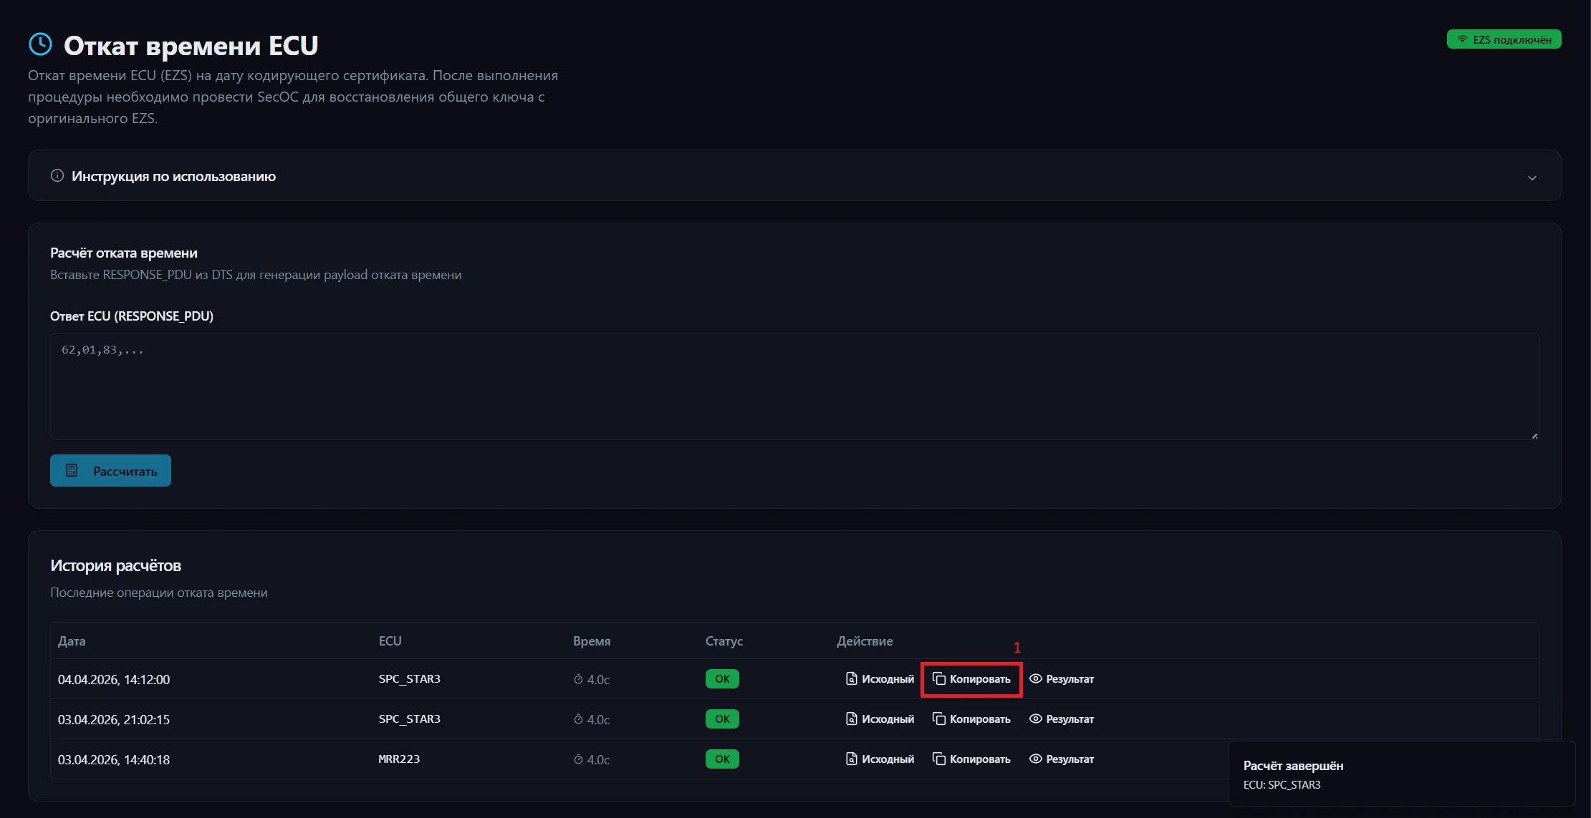
Task: Click the Расчёт завершён notification toast
Action: point(1402,774)
